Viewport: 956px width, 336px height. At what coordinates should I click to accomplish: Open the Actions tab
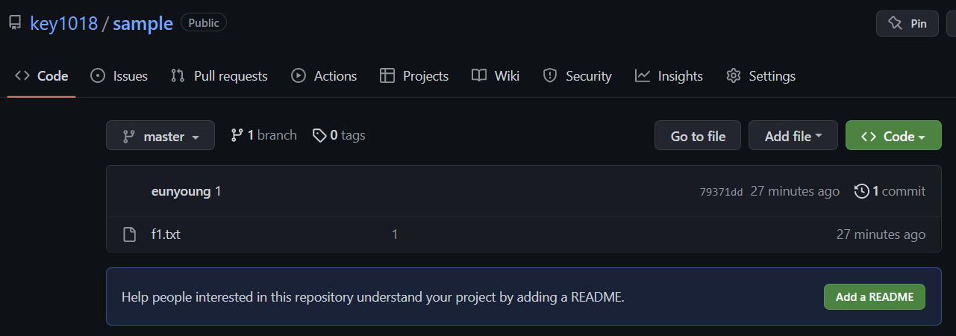pos(324,76)
